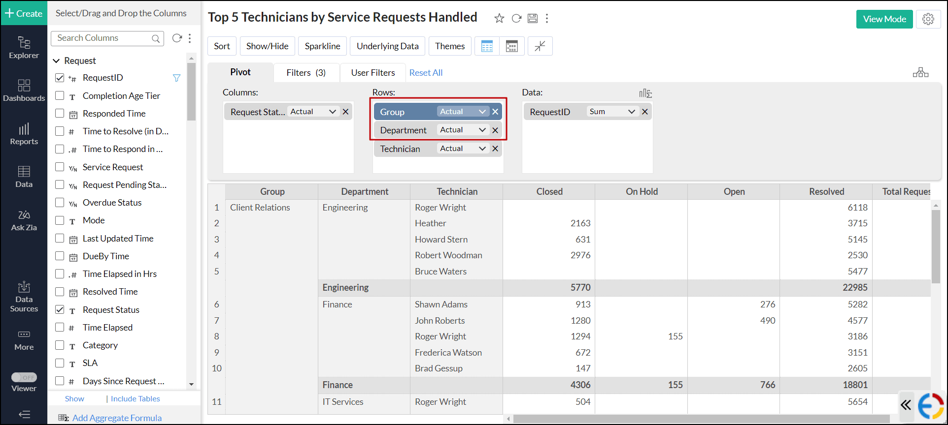Screen dimensions: 948x425
Task: Collapse the Request table column list
Action: click(56, 61)
